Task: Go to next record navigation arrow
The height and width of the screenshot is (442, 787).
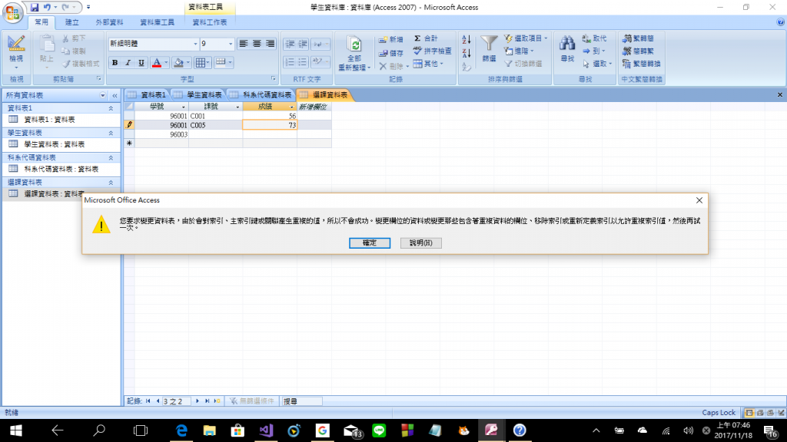Action: click(198, 401)
